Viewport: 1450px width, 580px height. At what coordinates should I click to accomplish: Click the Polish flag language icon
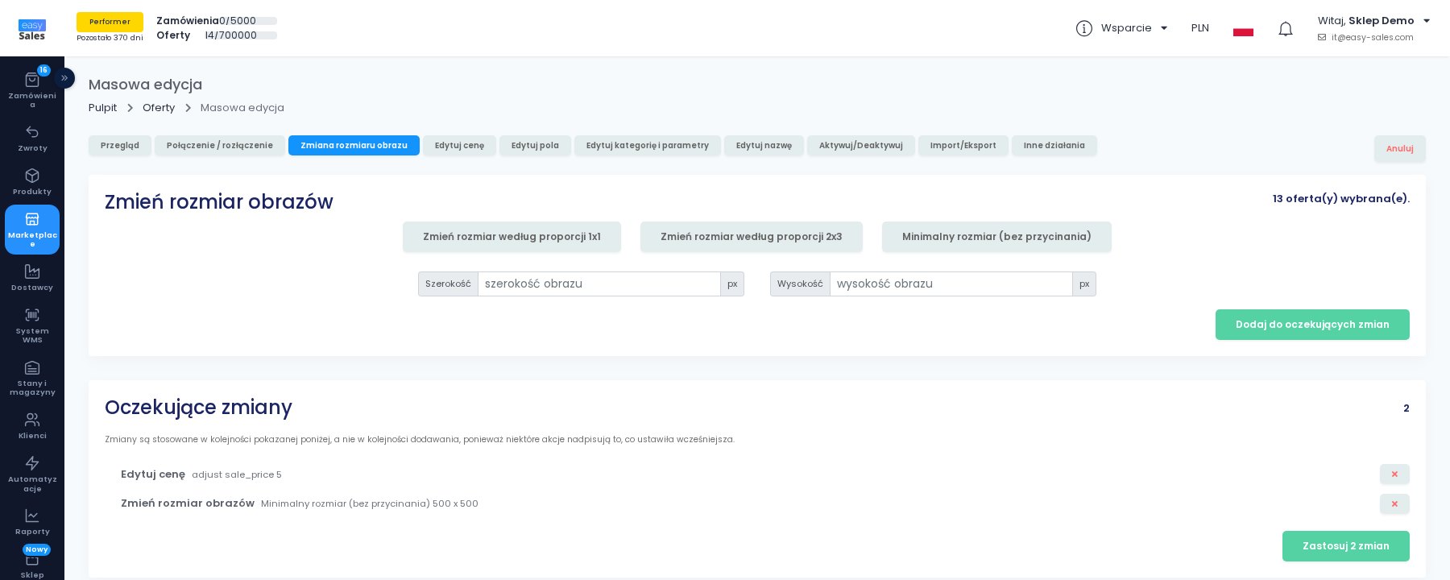1243,29
